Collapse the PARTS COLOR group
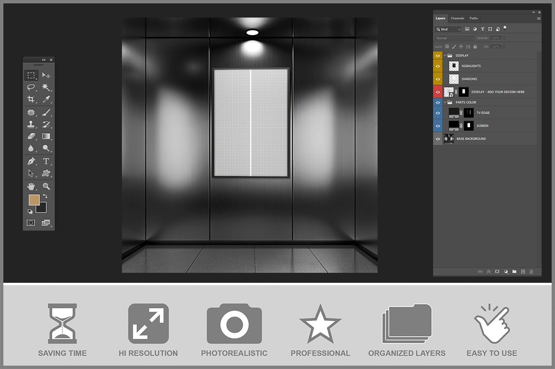555x369 pixels. point(445,102)
